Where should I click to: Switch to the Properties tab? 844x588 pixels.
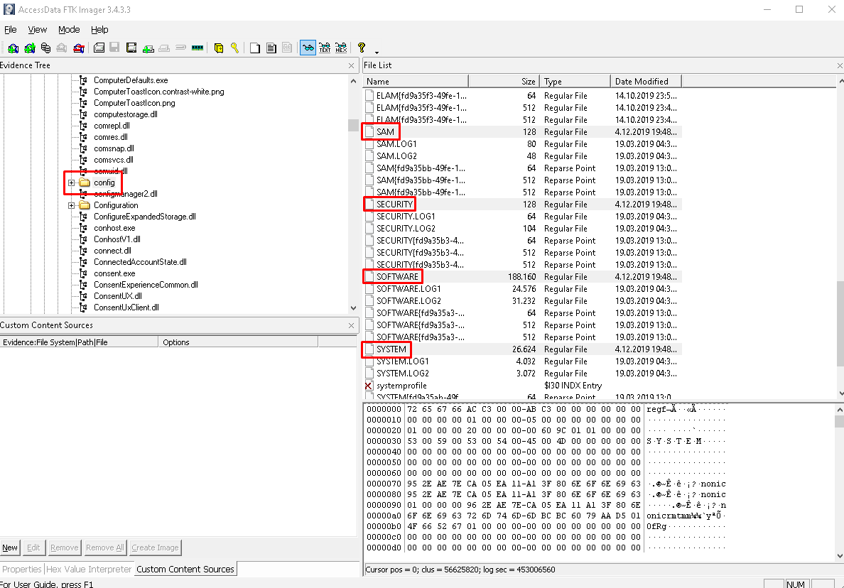(21, 569)
